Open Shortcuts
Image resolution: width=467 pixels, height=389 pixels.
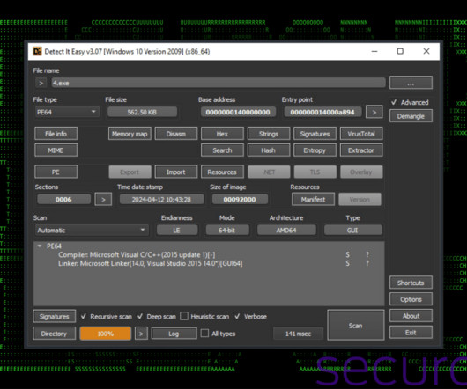click(x=411, y=283)
